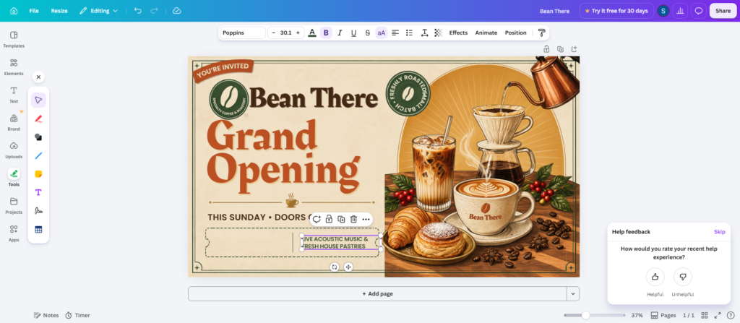The height and width of the screenshot is (323, 740).
Task: Open the text color picker
Action: click(311, 33)
